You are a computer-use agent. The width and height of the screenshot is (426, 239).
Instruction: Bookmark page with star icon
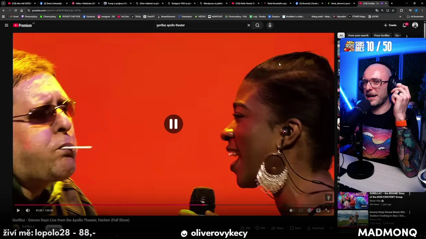tap(393, 10)
